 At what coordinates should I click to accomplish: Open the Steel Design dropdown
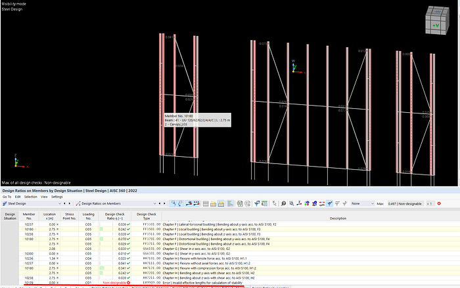(x=32, y=203)
